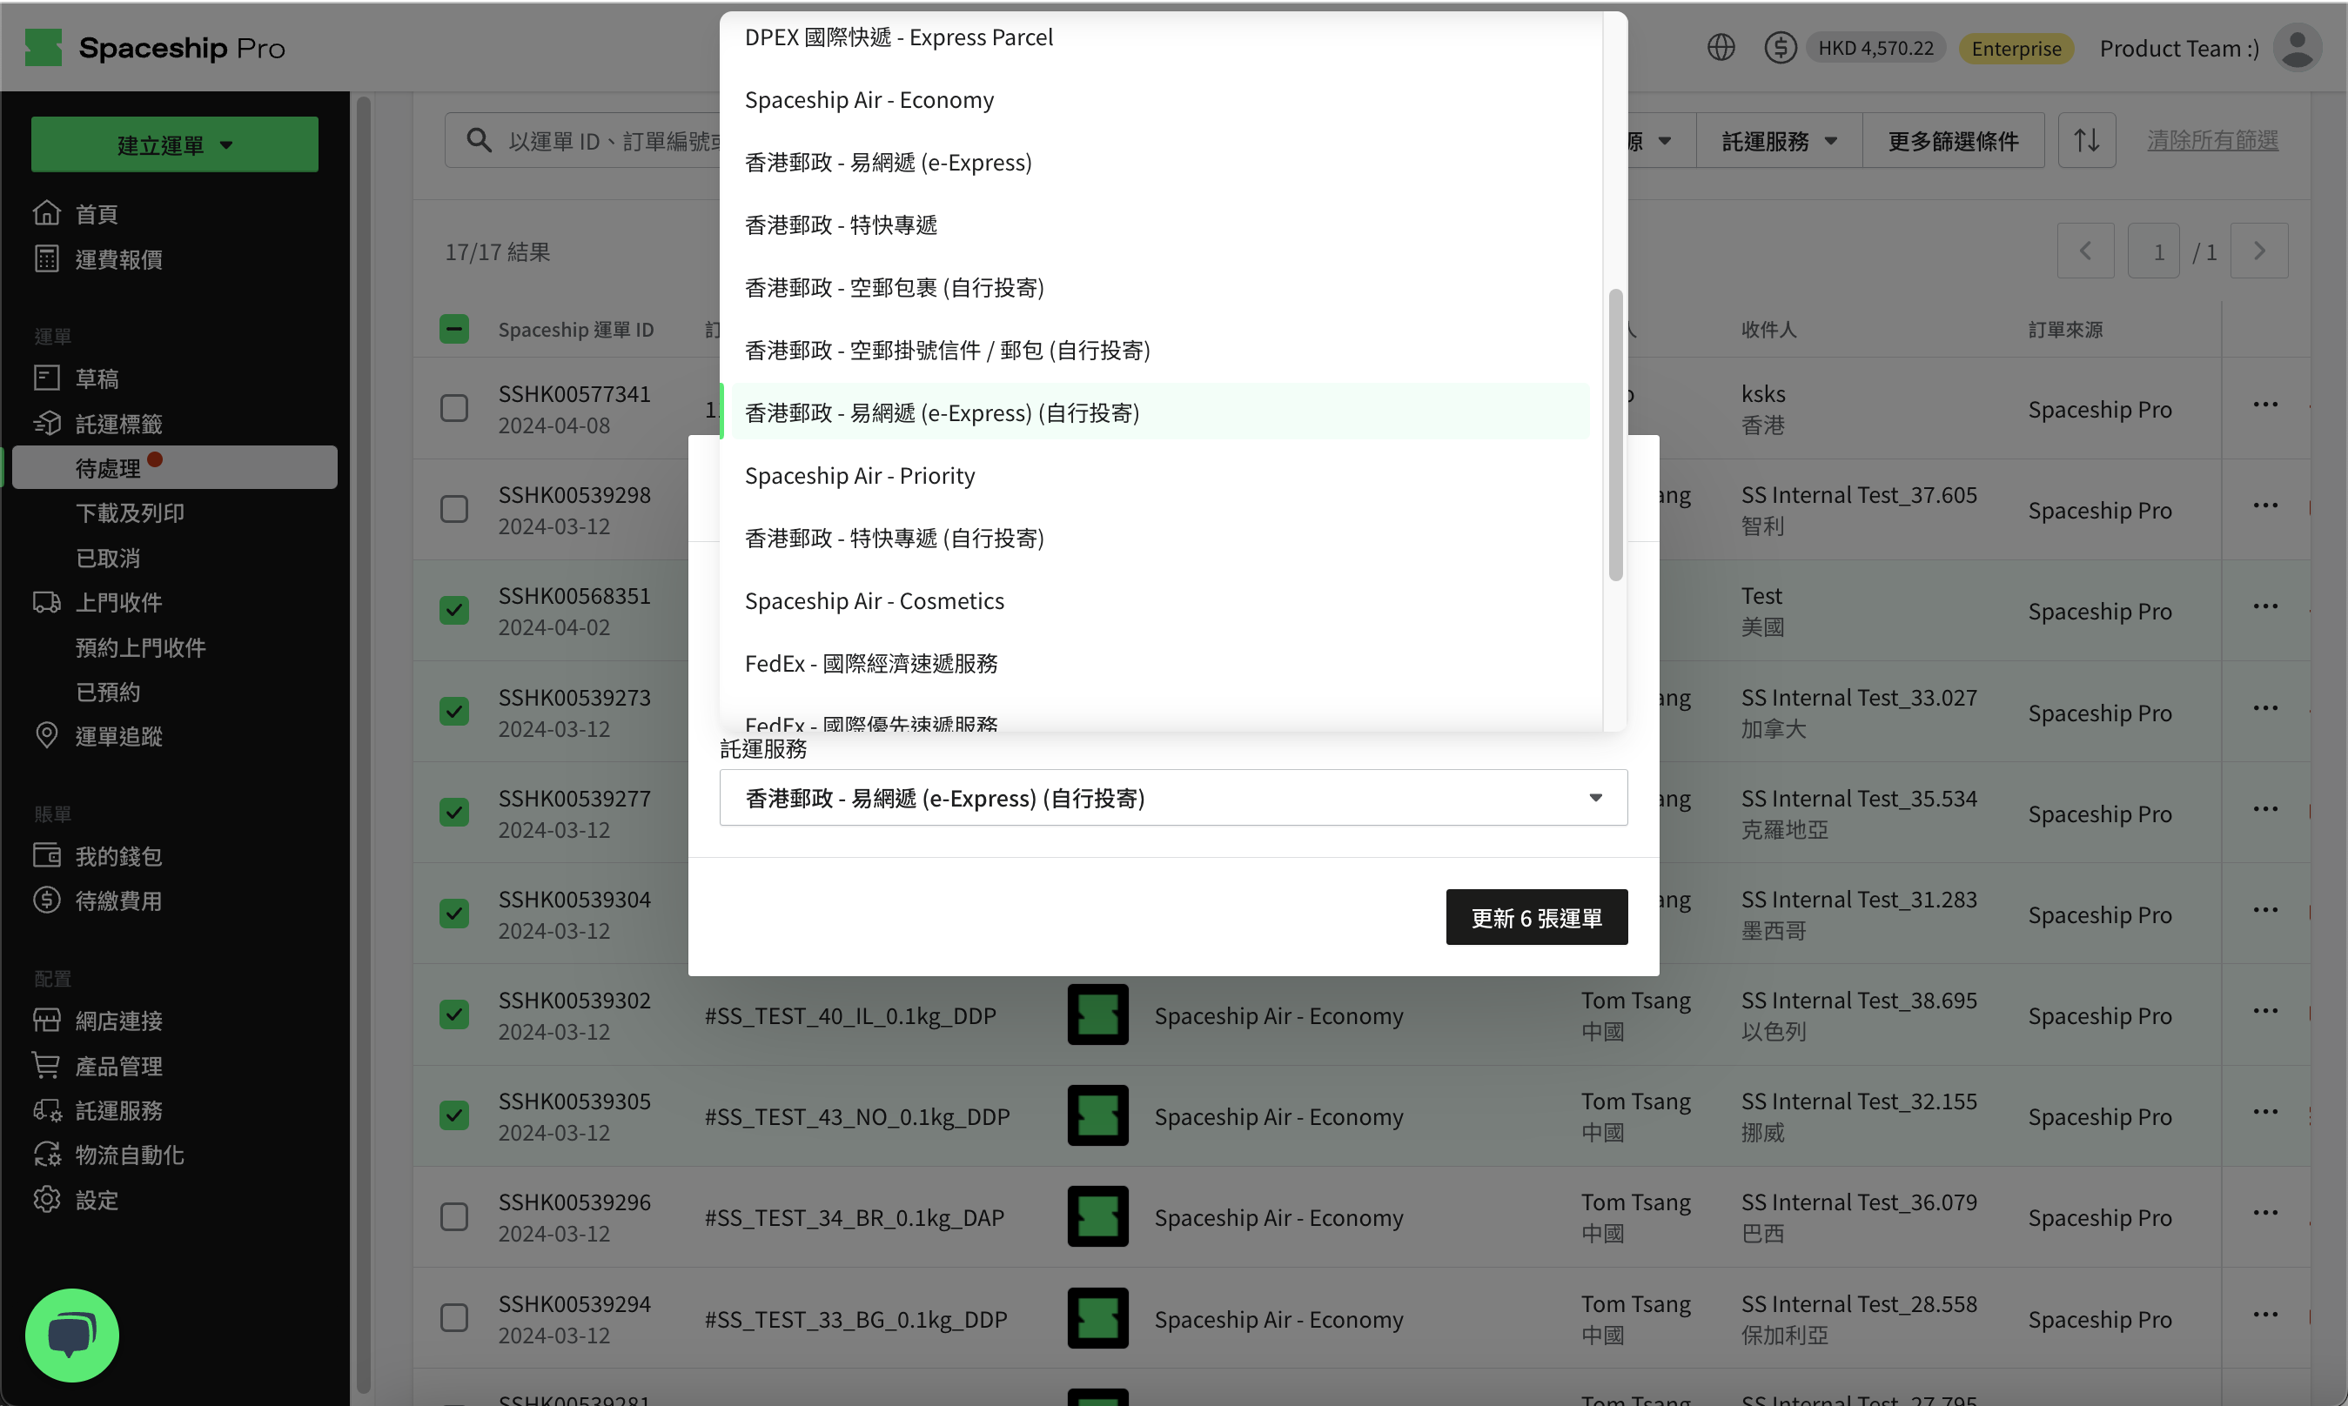
Task: Click the 我的錢包 wallet icon
Action: [46, 855]
